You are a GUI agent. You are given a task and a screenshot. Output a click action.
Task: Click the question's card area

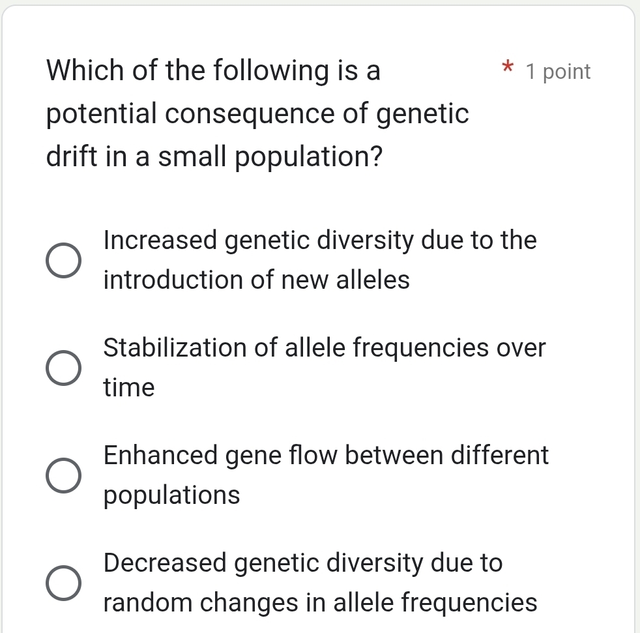(x=319, y=196)
